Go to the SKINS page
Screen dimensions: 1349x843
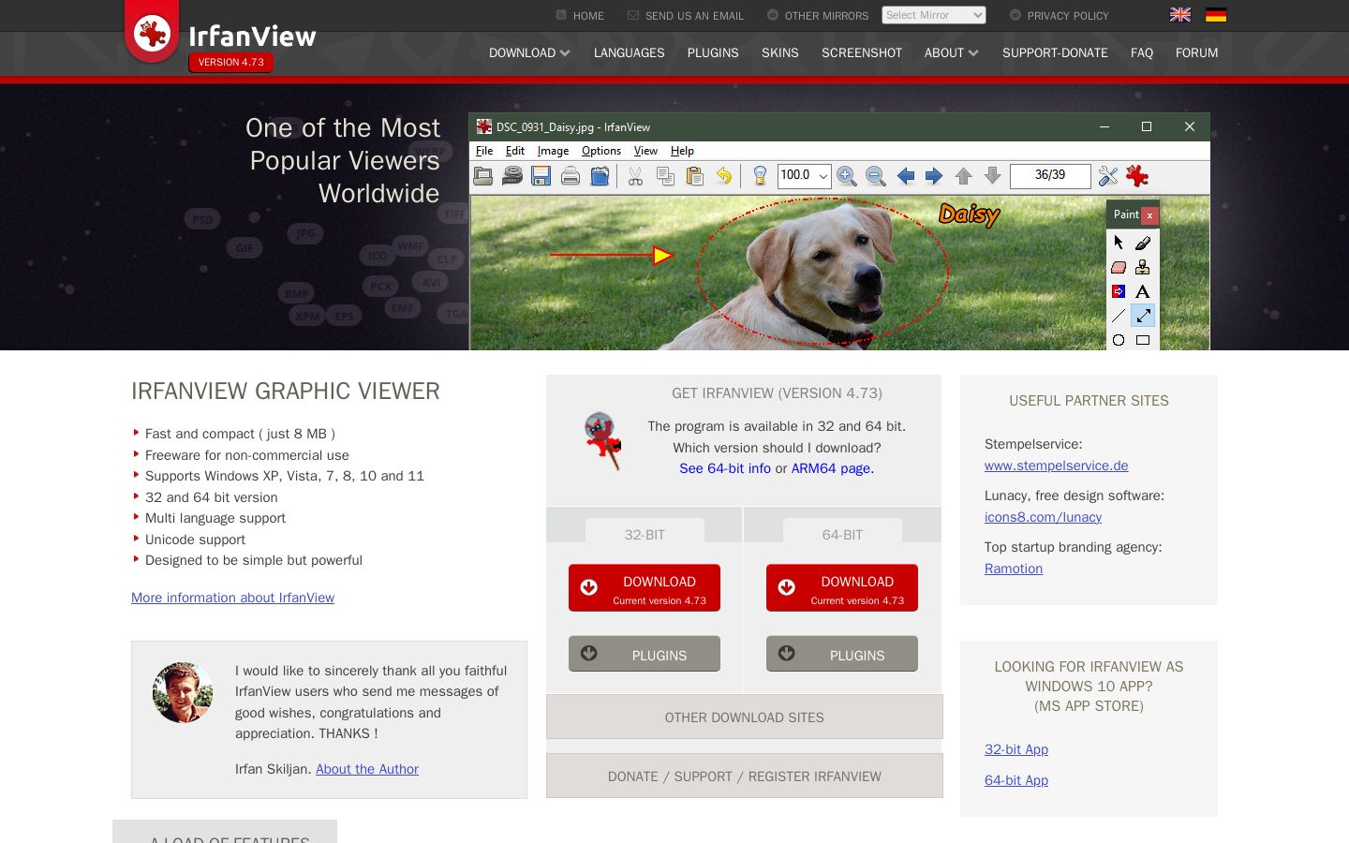point(780,53)
